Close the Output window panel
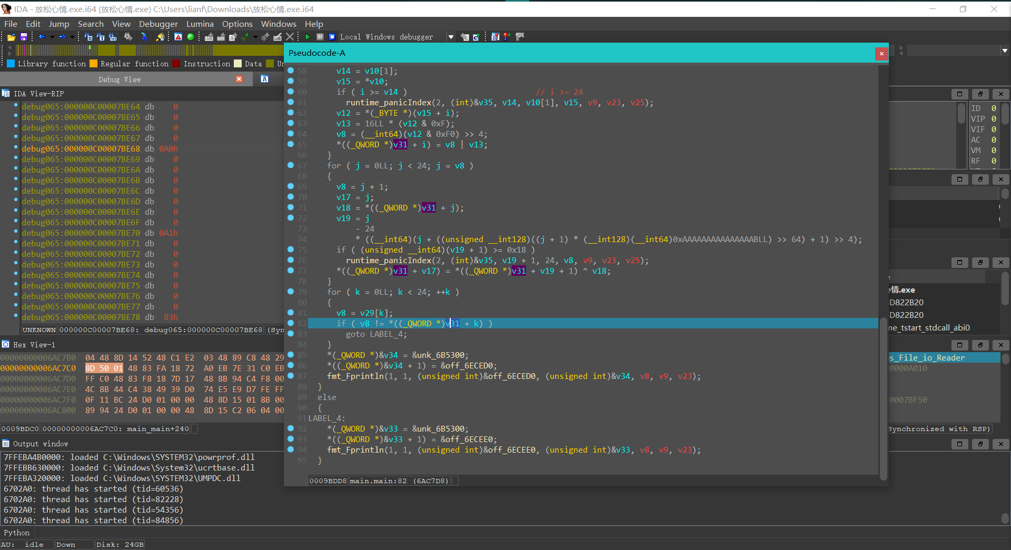Viewport: 1011px width, 550px height. [1000, 444]
